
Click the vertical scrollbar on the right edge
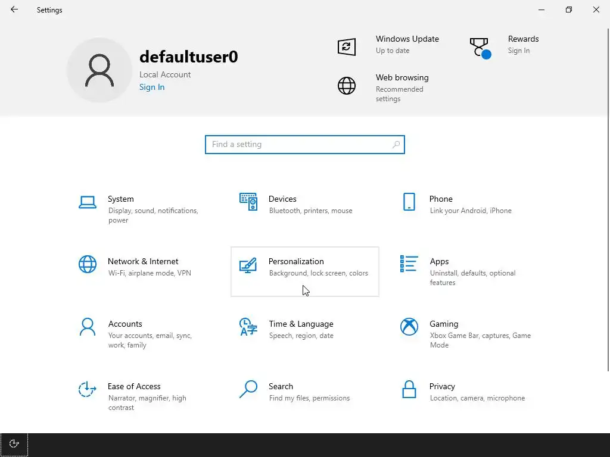pos(608,199)
